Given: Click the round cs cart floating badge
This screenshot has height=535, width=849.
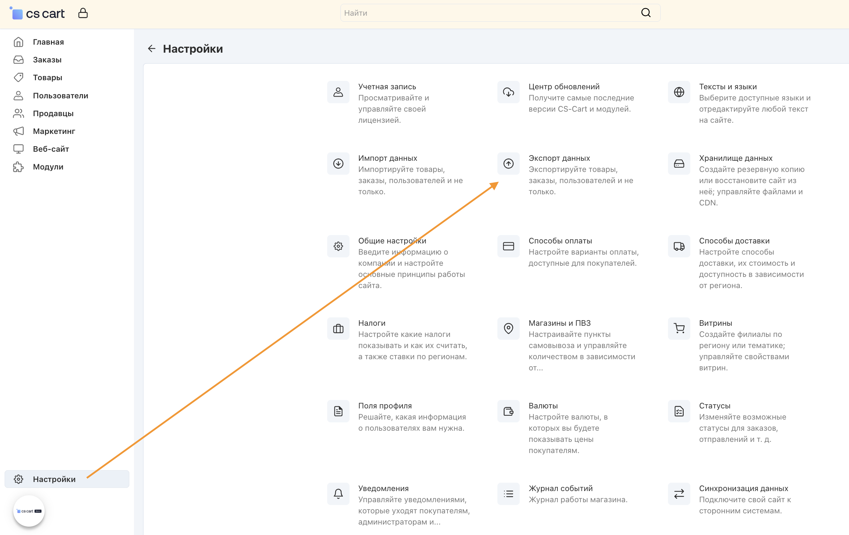Looking at the screenshot, I should coord(29,511).
